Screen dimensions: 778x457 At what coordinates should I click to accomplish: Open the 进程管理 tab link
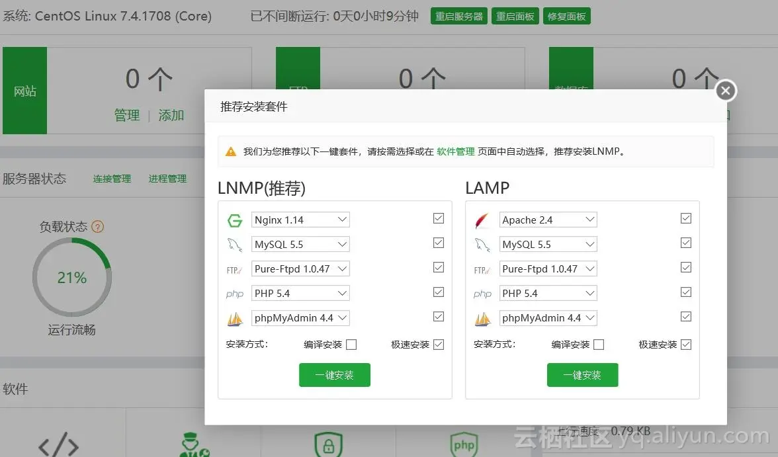pos(168,179)
